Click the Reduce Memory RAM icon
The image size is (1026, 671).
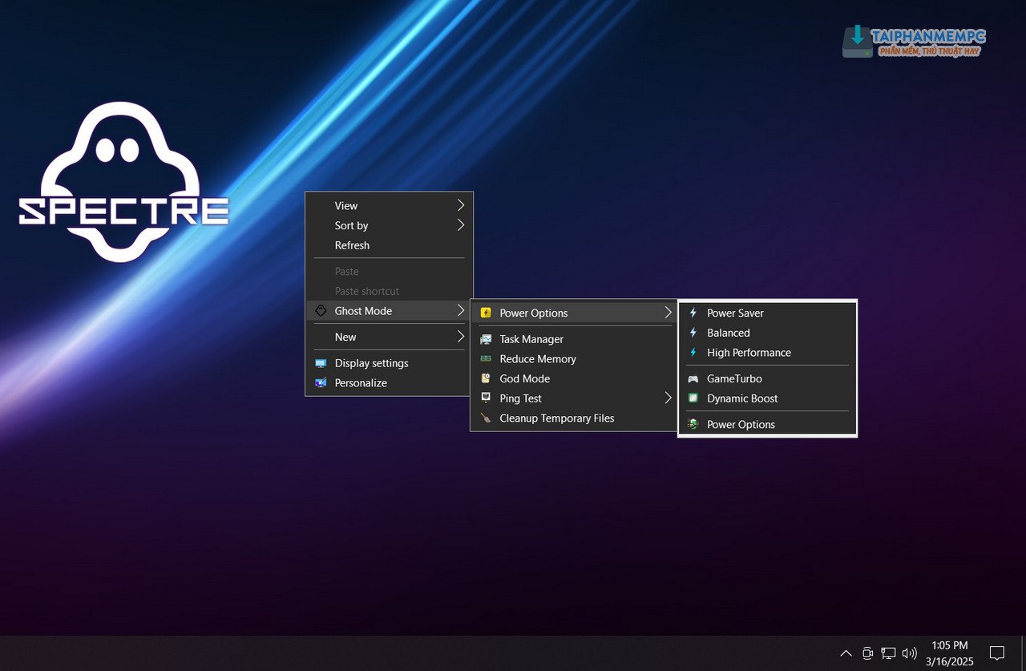pos(486,359)
